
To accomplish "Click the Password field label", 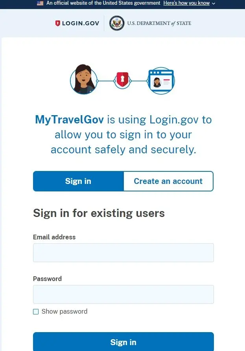I will tap(47, 279).
